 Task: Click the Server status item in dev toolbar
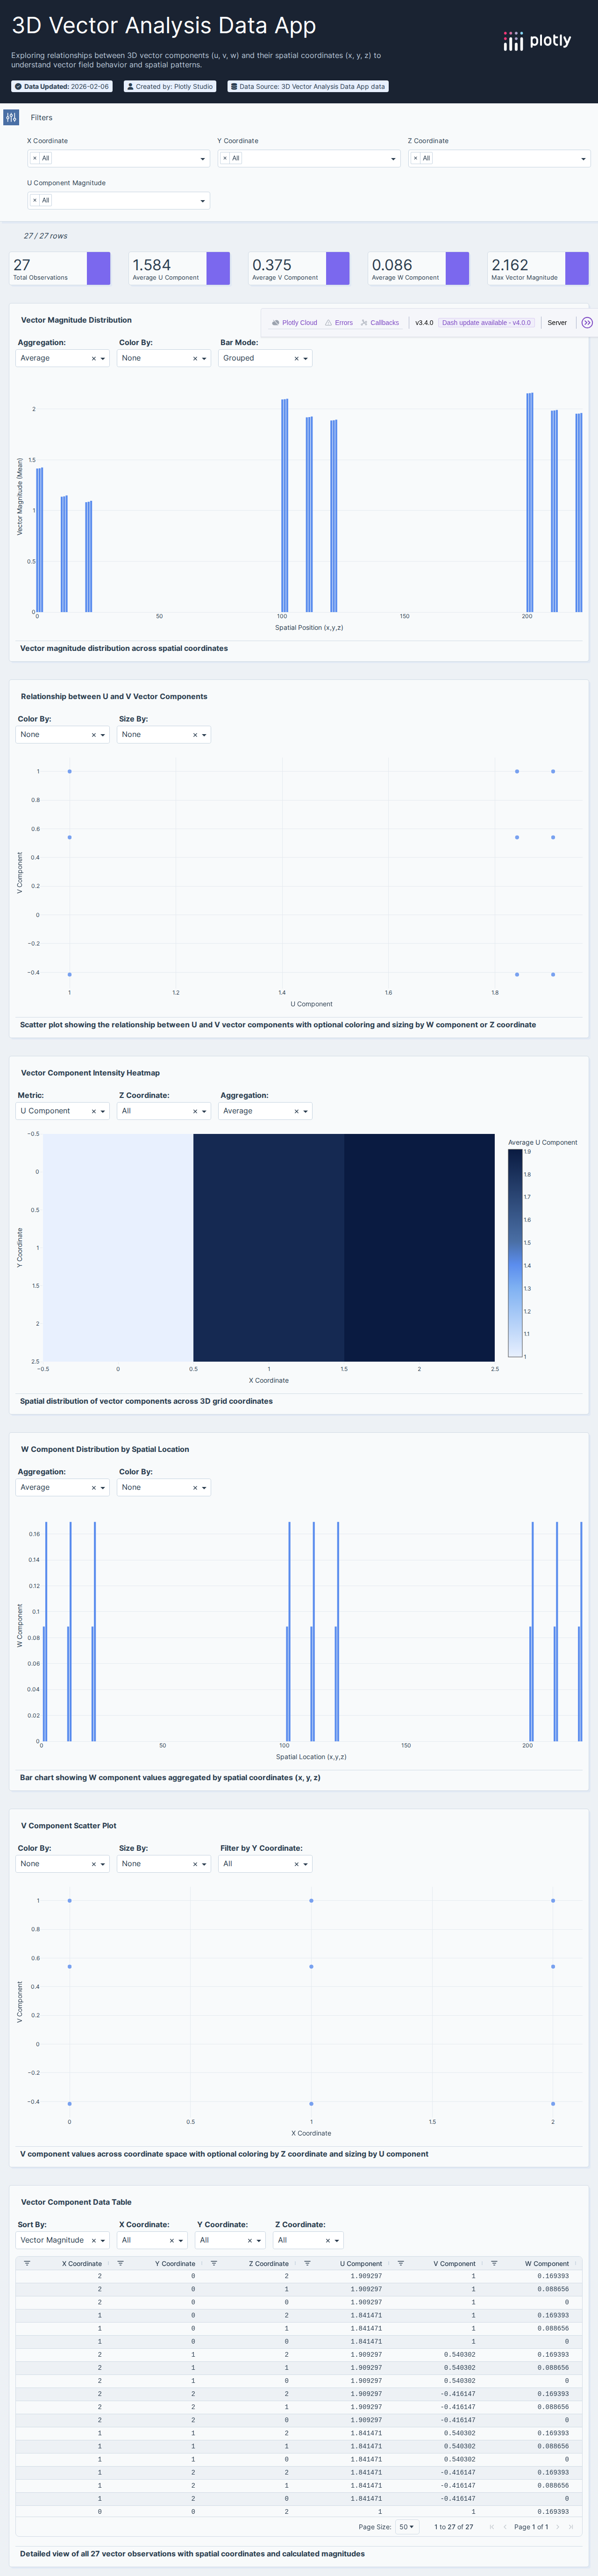click(557, 323)
